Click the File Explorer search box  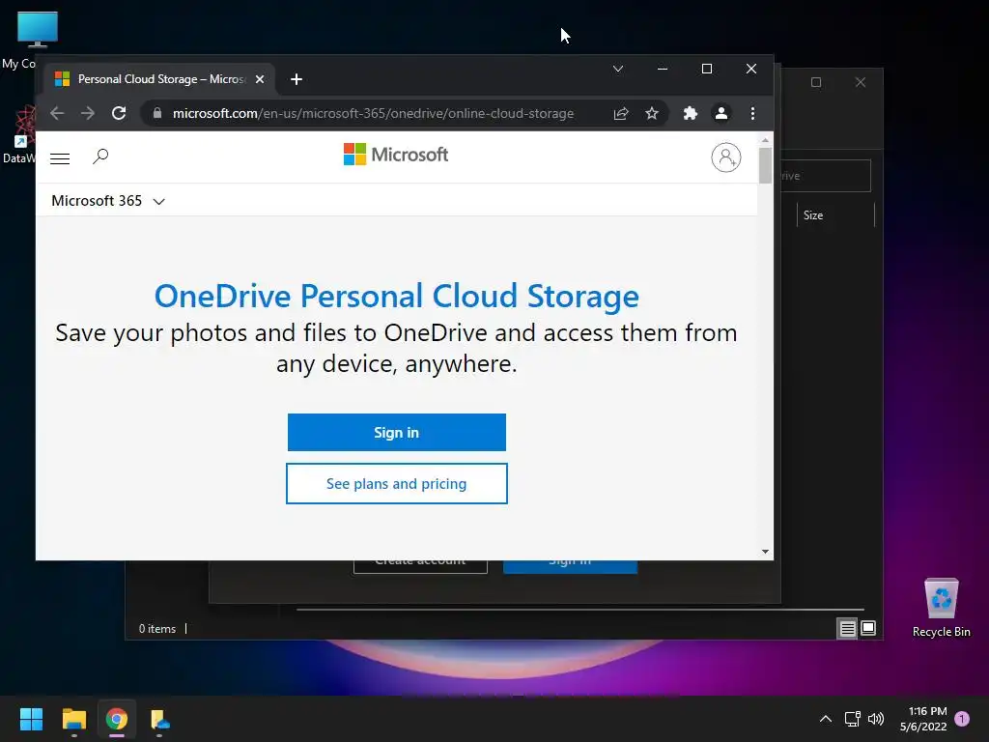(825, 176)
